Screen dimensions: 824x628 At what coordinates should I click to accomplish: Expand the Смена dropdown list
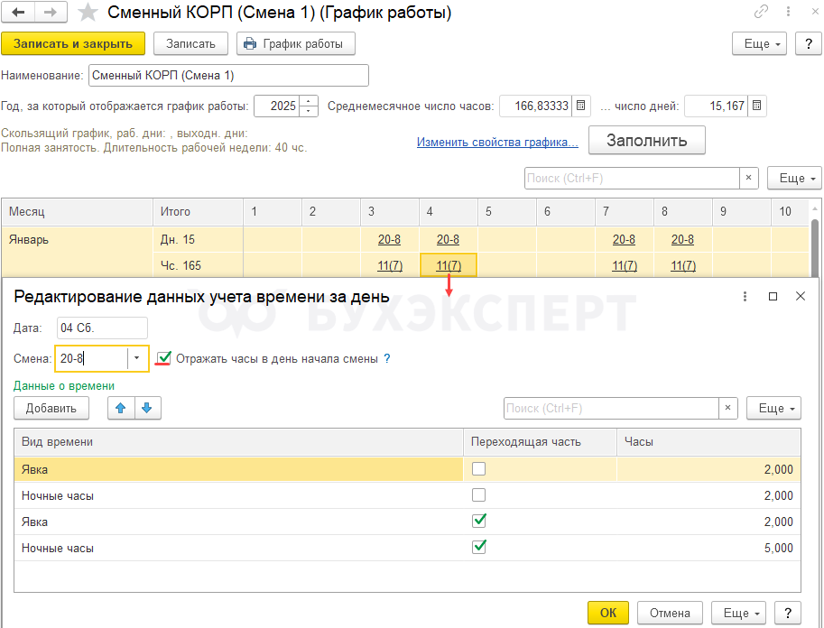pyautogui.click(x=137, y=359)
